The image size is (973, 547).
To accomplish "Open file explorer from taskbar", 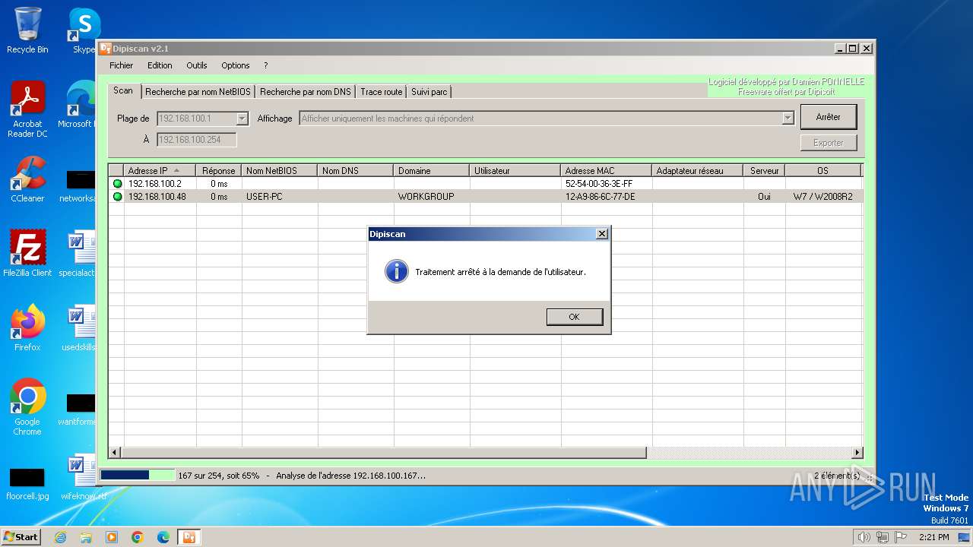I will (x=86, y=537).
